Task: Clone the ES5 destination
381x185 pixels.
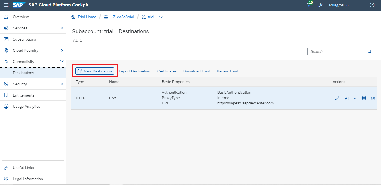Action: click(x=346, y=98)
